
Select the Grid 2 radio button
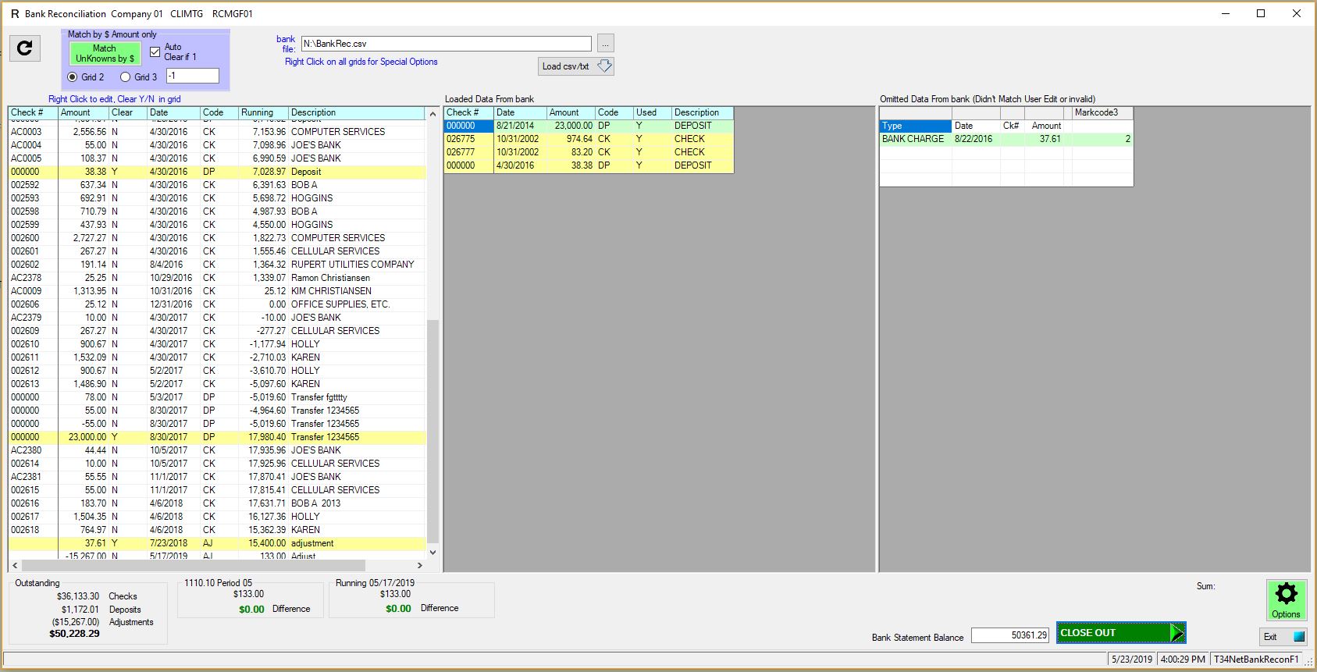click(x=73, y=77)
